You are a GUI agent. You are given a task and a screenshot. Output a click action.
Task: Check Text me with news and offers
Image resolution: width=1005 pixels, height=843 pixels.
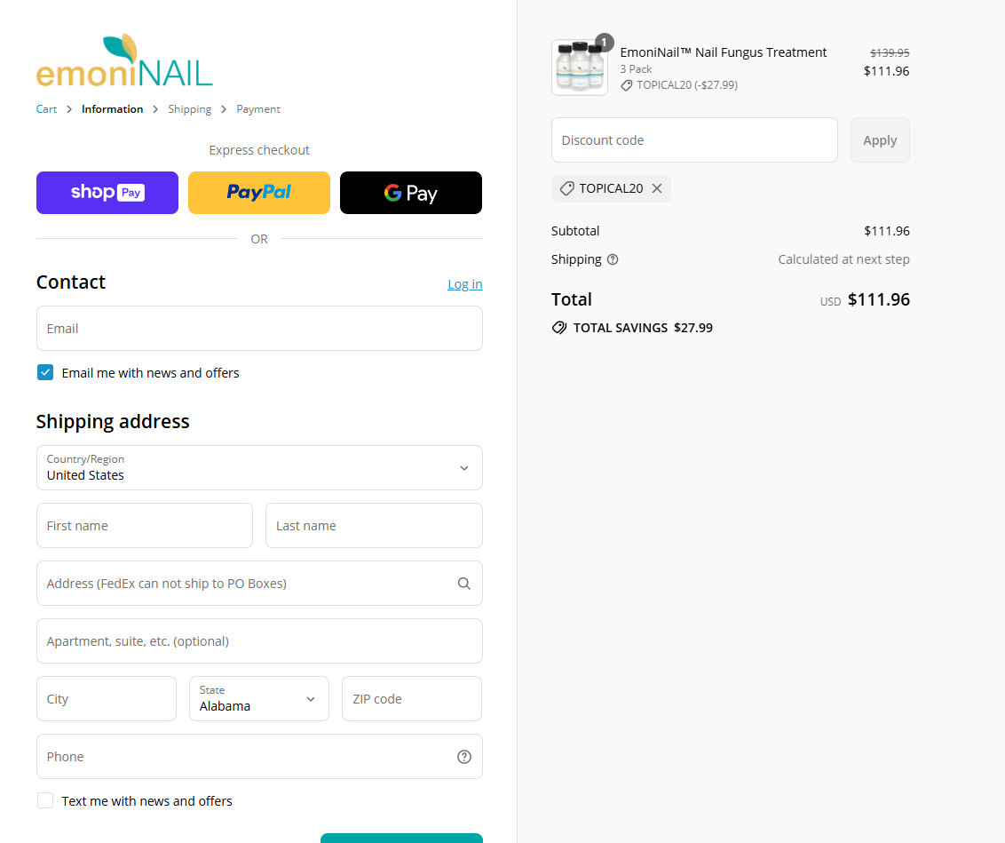(45, 800)
